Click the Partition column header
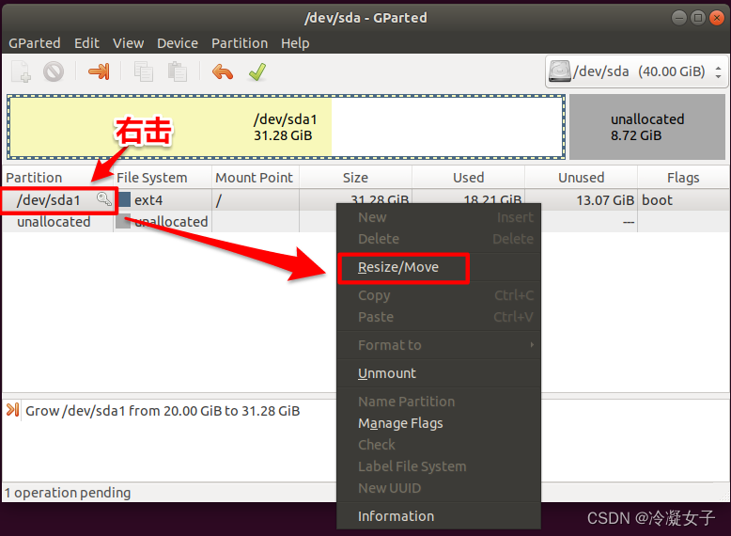 pyautogui.click(x=58, y=178)
